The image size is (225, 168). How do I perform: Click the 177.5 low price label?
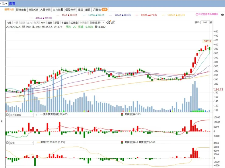tap(20, 96)
